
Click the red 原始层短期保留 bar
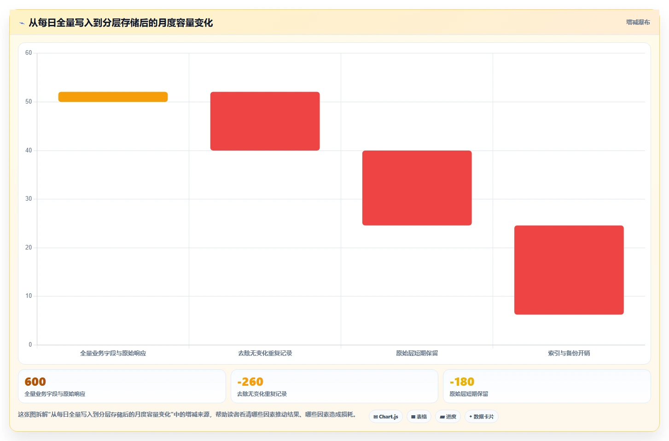click(417, 188)
